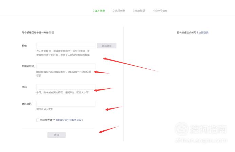
Task: Open the 立即登录 link
Action: coord(203,32)
